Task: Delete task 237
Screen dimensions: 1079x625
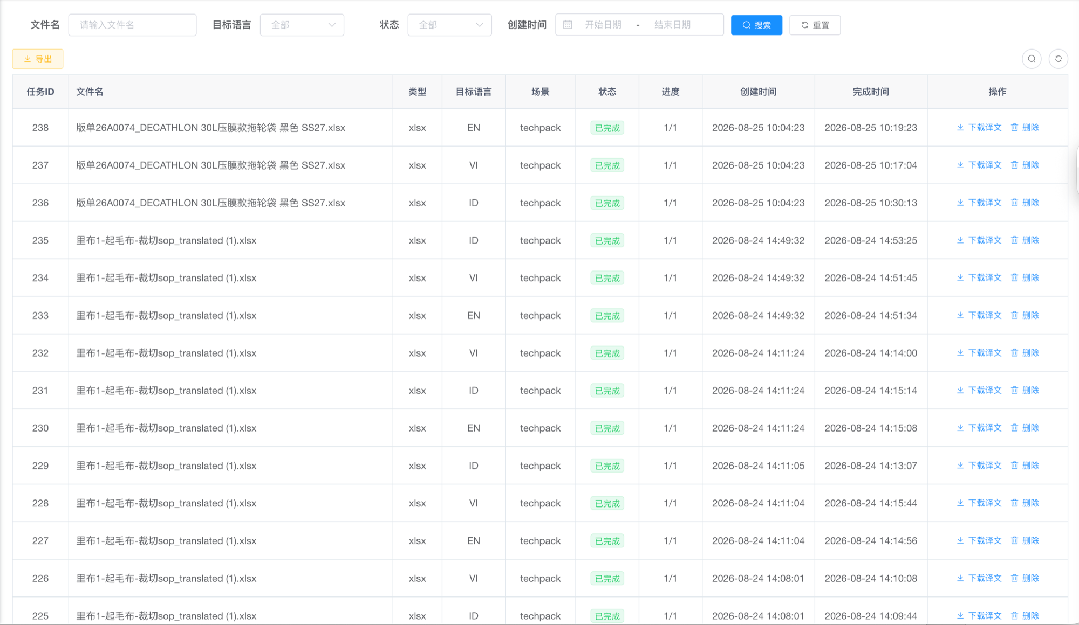Action: tap(1025, 165)
